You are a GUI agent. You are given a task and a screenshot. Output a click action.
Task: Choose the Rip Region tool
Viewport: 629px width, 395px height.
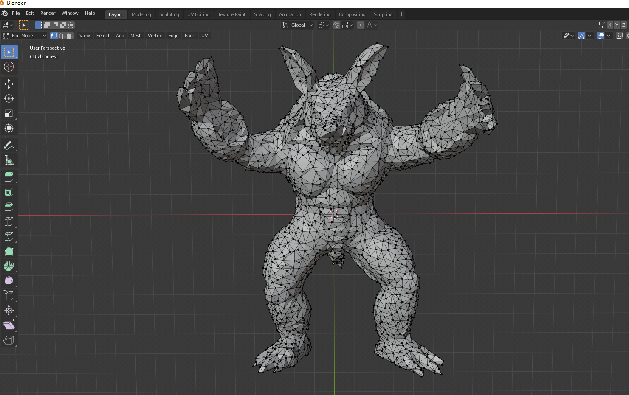click(x=9, y=340)
